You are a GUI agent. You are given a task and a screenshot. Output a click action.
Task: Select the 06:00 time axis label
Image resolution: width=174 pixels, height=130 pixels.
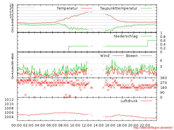pos(52,125)
